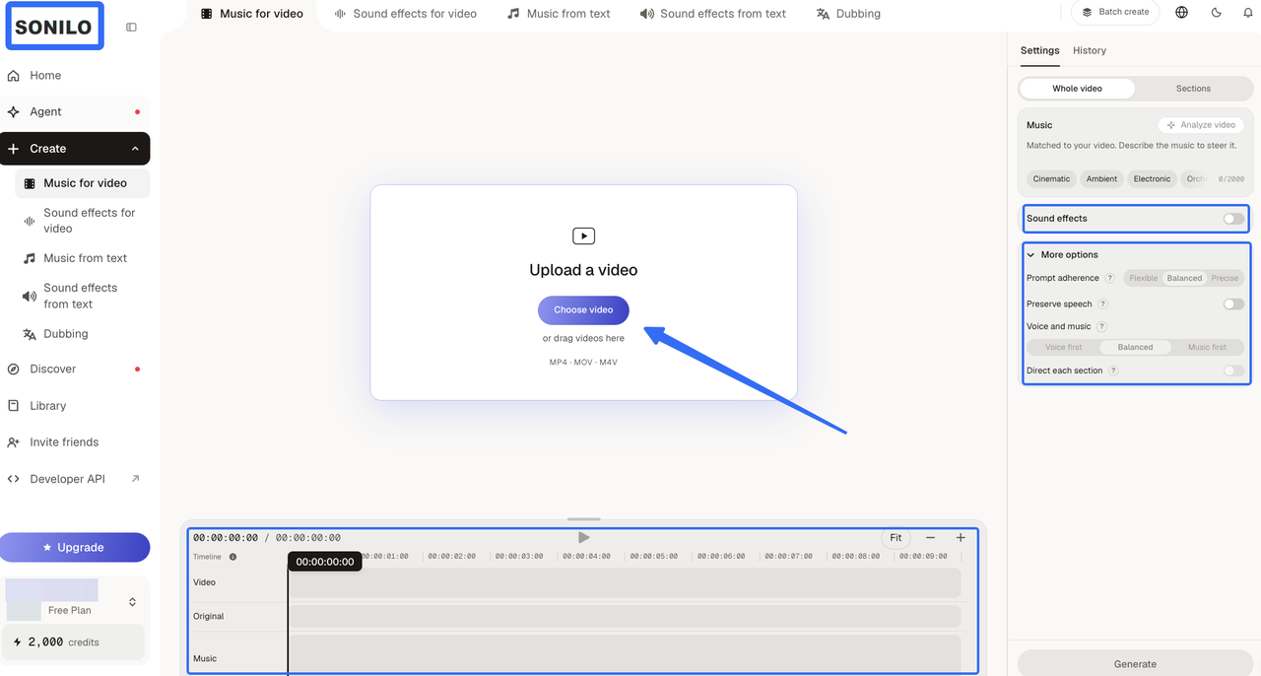Collapse the More options section

[1062, 255]
